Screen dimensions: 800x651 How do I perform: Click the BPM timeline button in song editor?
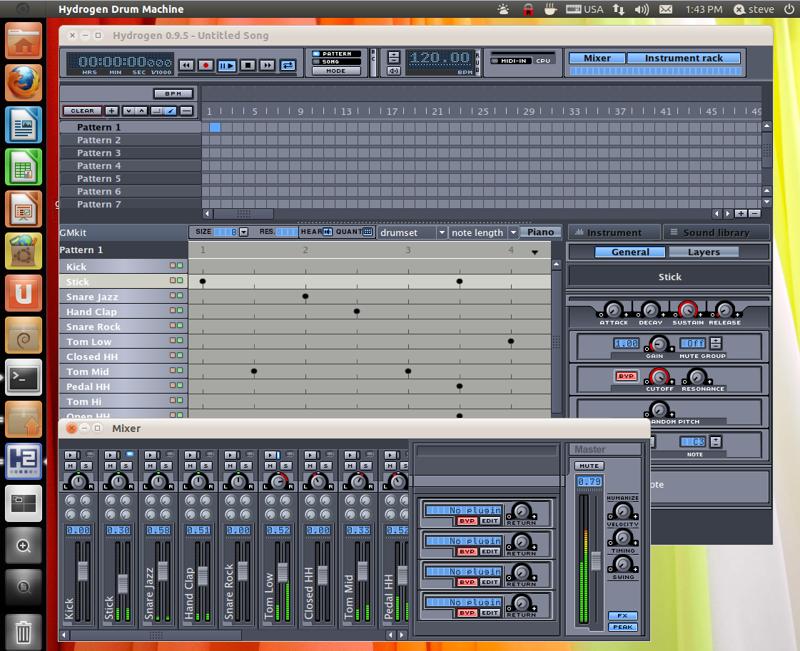173,94
